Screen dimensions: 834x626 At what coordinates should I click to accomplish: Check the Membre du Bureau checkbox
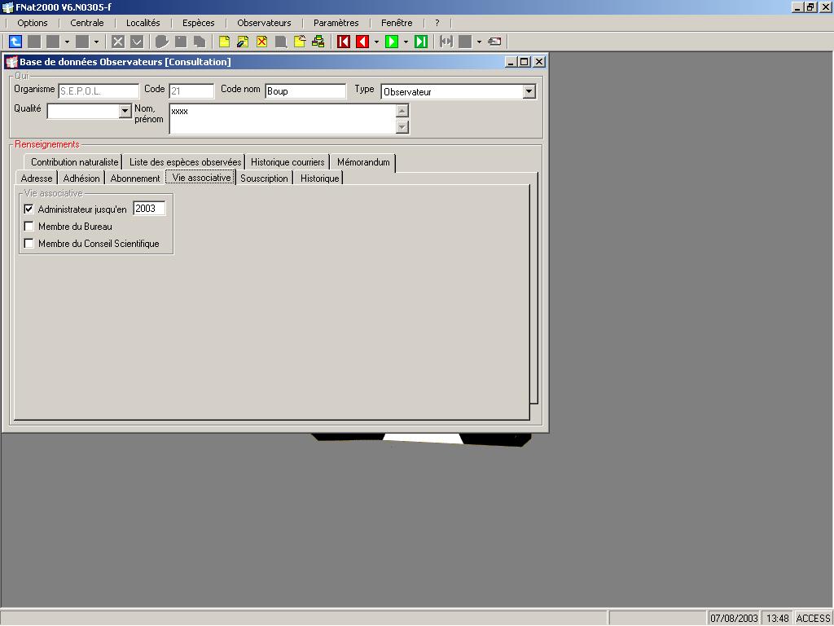[29, 227]
